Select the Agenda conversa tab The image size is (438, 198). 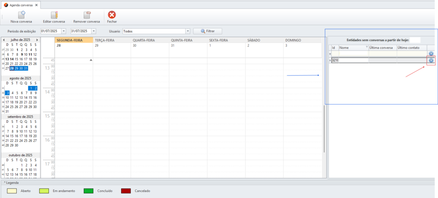(x=20, y=5)
